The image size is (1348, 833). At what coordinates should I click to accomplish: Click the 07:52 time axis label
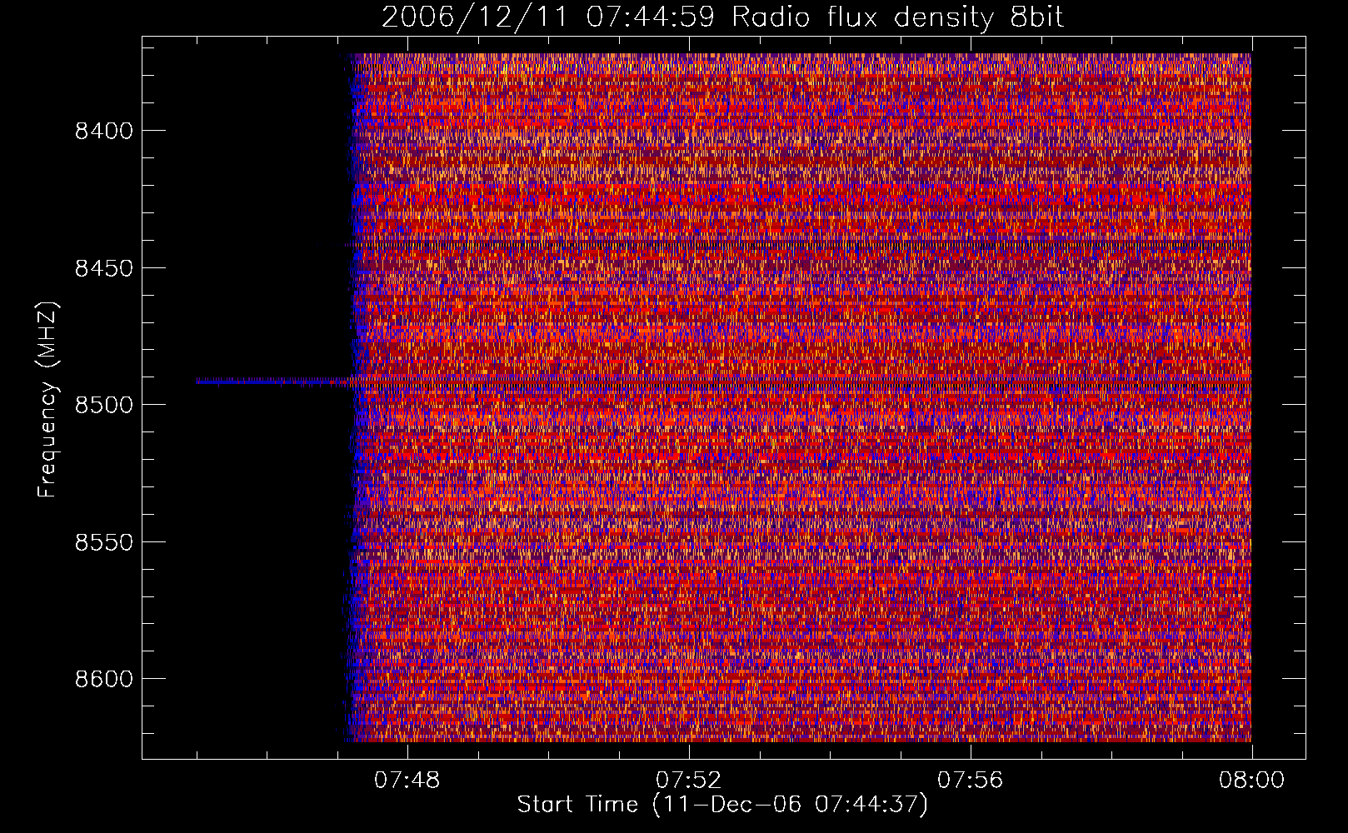689,781
